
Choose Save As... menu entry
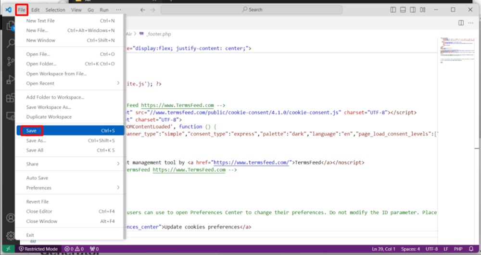click(70, 140)
